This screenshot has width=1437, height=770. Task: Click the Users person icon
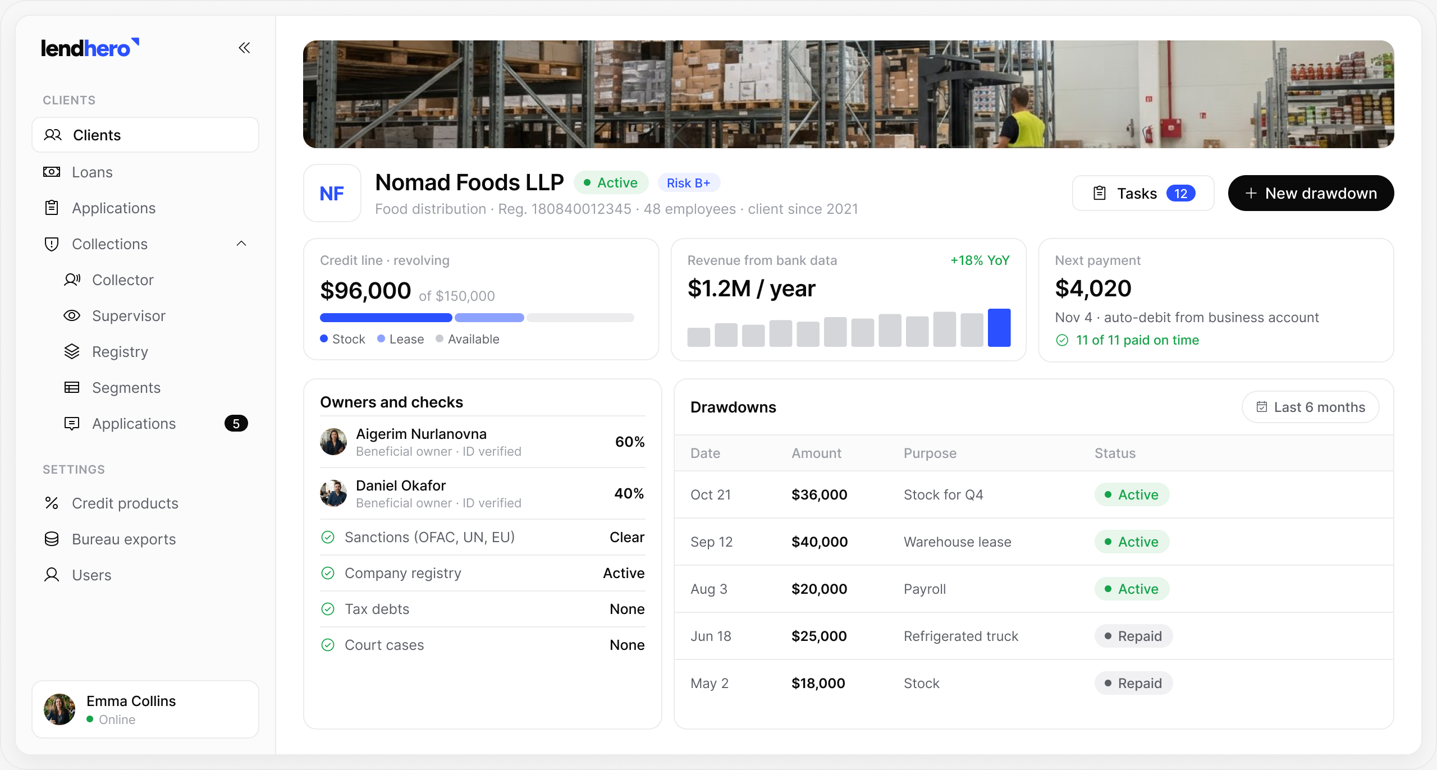click(x=52, y=575)
